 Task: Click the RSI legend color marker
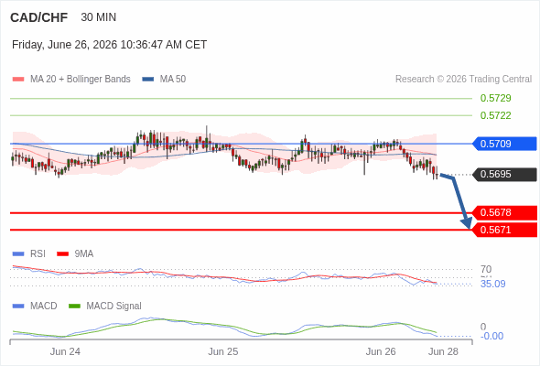pos(18,254)
